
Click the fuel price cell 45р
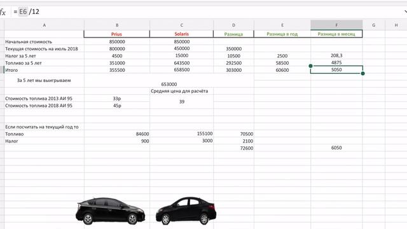pos(117,106)
